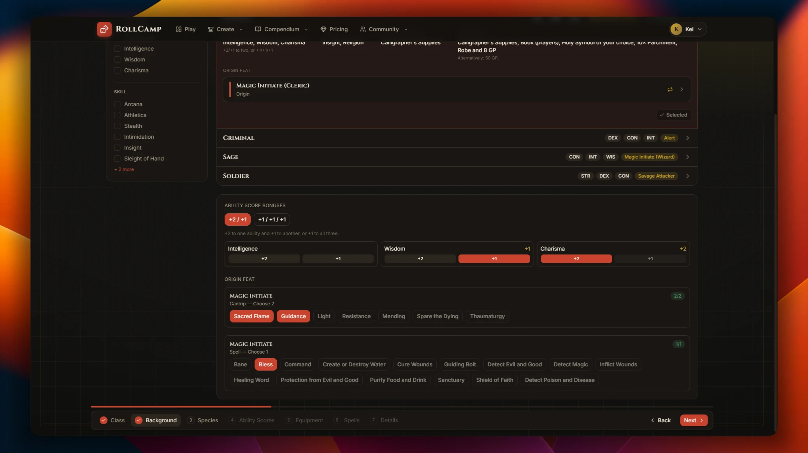808x453 pixels.
Task: Switch to +1/+1/+1 bonus option
Action: coord(272,220)
